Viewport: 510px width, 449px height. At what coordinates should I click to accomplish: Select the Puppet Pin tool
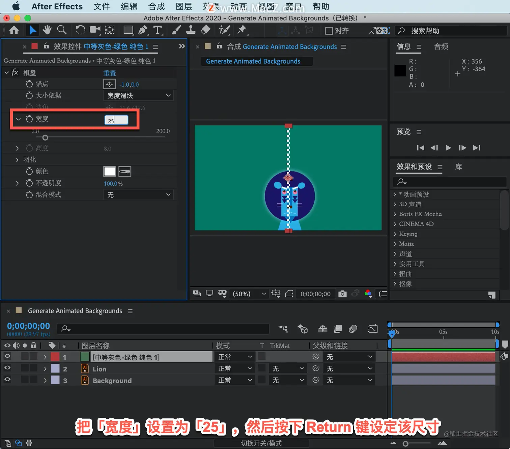coord(242,30)
